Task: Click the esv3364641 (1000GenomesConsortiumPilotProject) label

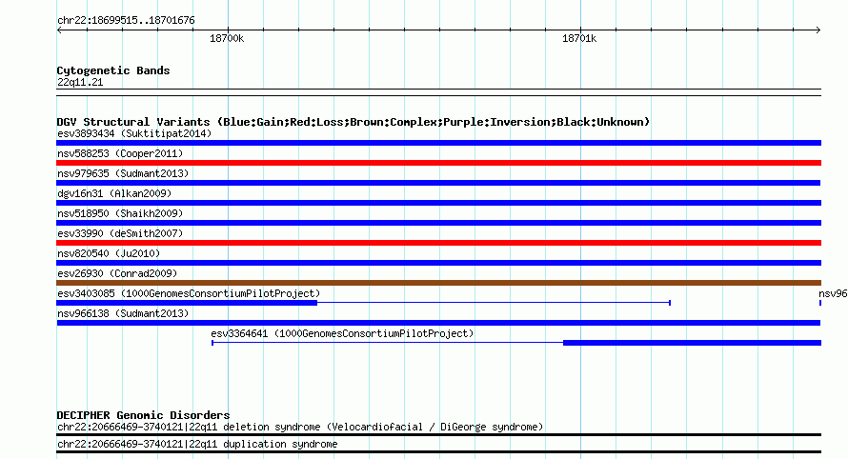Action: (x=342, y=333)
